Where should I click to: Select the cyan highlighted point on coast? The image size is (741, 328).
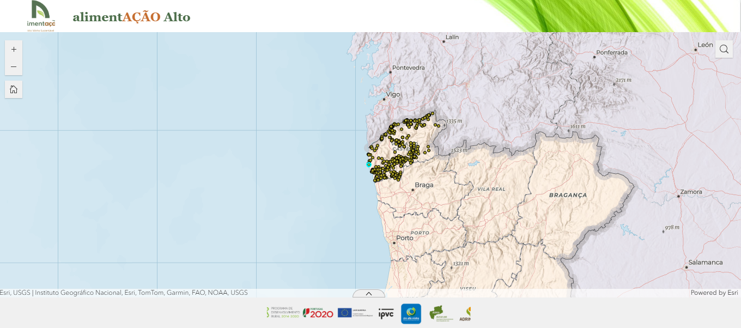[x=368, y=164]
